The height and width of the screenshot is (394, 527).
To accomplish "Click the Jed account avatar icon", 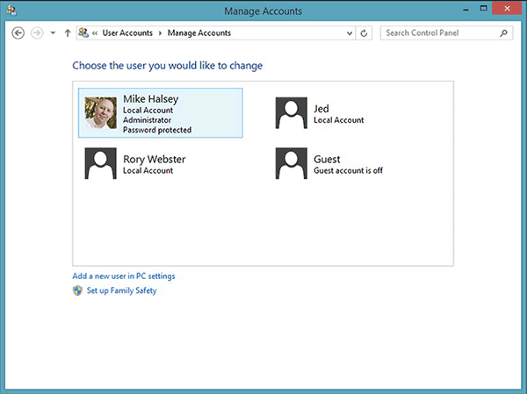I will (292, 113).
